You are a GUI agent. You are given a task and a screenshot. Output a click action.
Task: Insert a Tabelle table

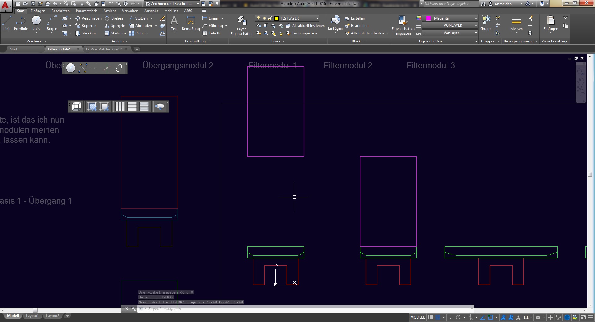coord(212,33)
